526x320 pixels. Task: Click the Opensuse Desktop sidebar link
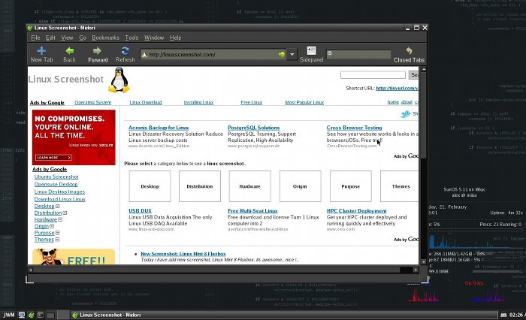[56, 184]
